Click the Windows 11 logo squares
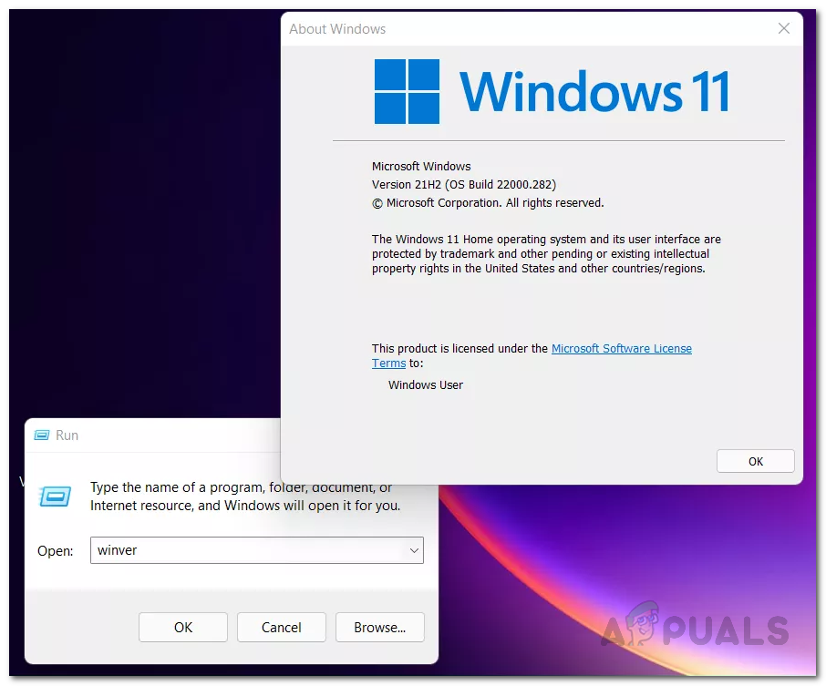Screen dimensions: 826x686 point(407,91)
